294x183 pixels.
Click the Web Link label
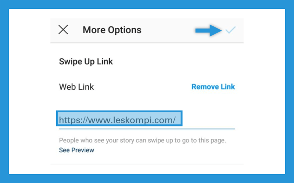click(76, 87)
